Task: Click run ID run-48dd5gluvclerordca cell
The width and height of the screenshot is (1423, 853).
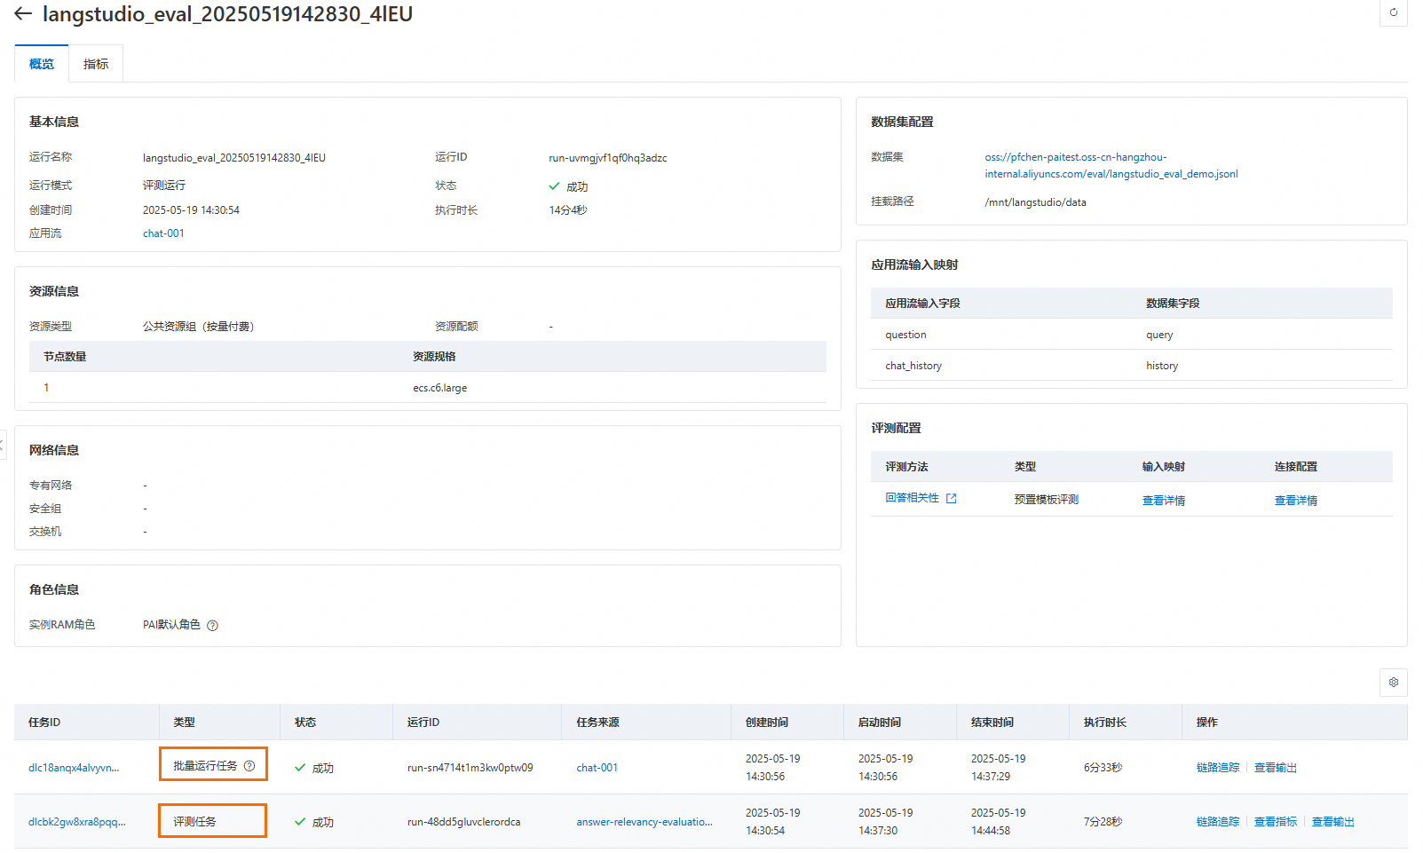Action: tap(464, 822)
